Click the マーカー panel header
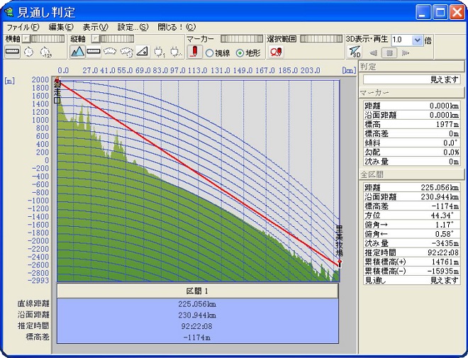Viewport: 468px width, 358px height. (411, 93)
